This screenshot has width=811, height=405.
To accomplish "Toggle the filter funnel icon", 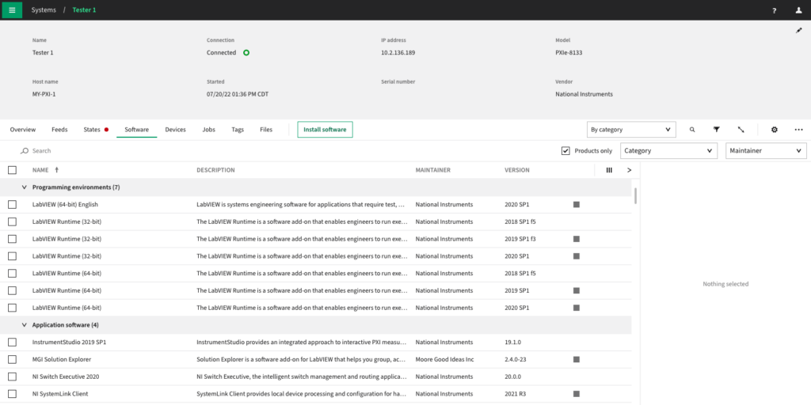I will [x=716, y=130].
